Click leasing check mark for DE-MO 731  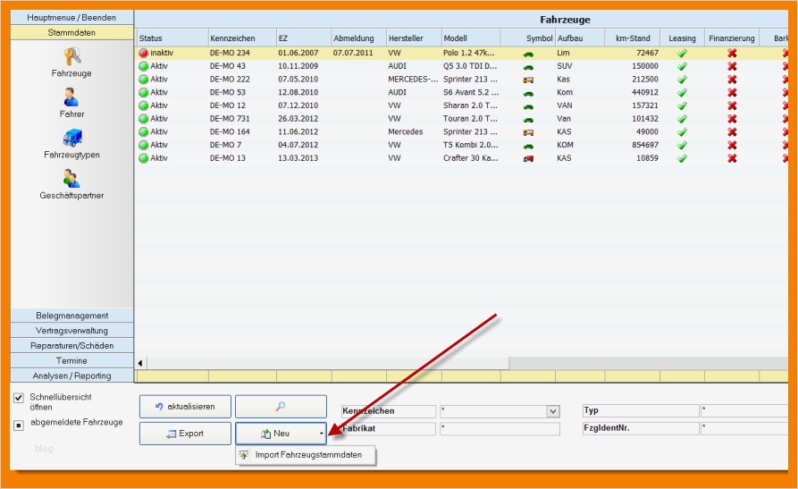(682, 119)
